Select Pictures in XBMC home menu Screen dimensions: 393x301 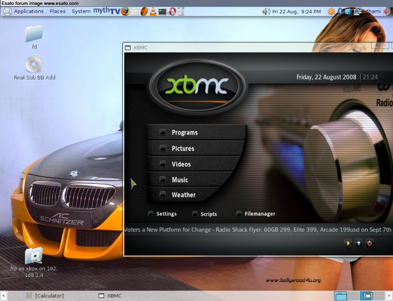click(195, 149)
